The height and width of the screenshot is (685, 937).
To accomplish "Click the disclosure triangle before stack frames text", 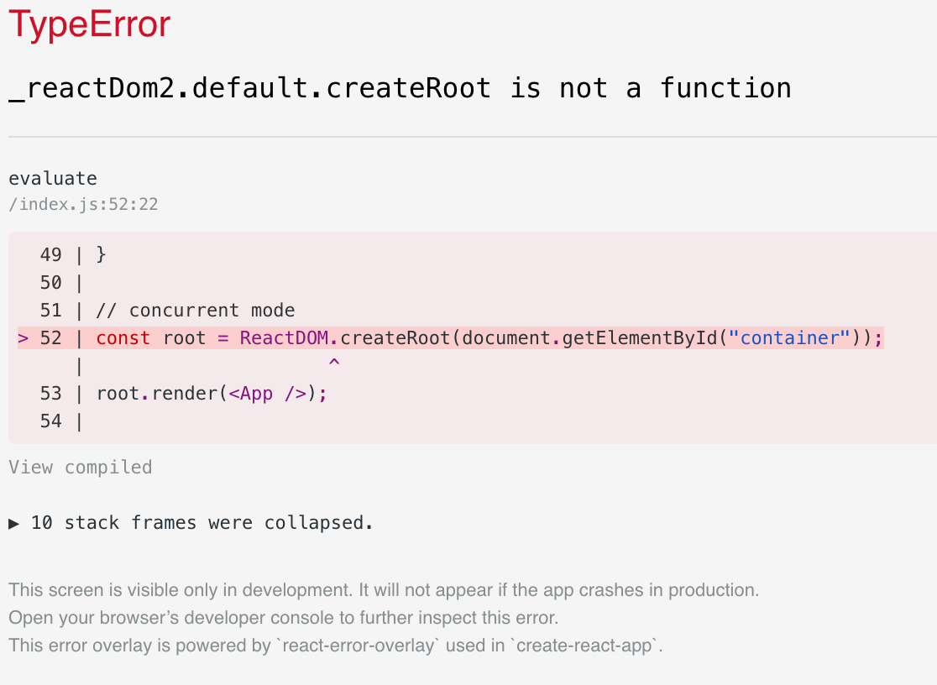I will pos(13,522).
